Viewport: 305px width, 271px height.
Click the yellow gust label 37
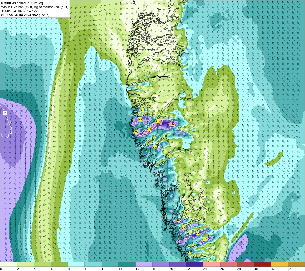[149, 129]
